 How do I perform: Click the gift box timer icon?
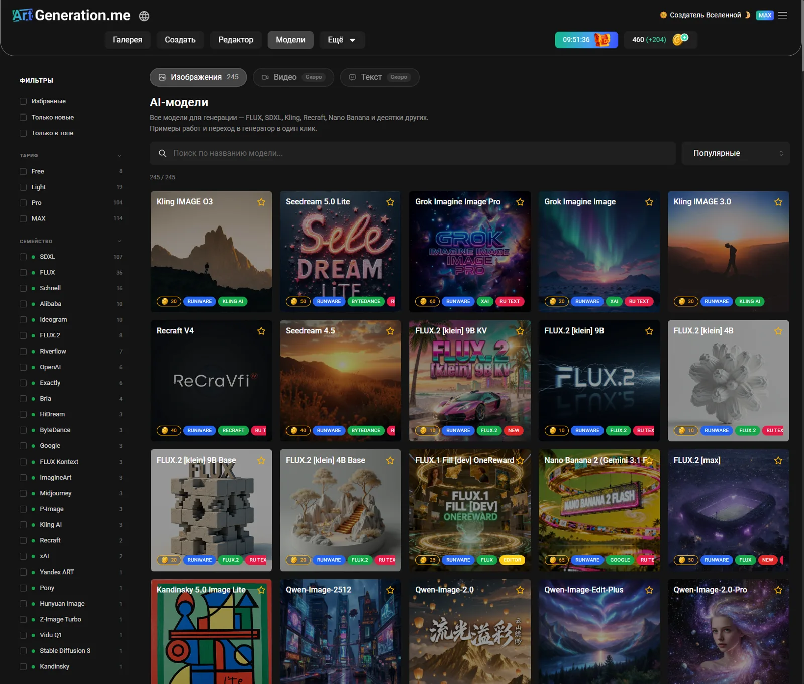pos(602,40)
